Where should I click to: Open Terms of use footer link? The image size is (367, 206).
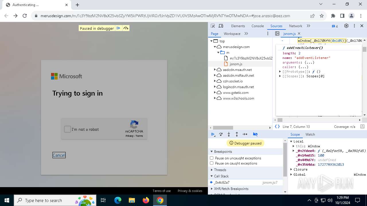(x=162, y=191)
